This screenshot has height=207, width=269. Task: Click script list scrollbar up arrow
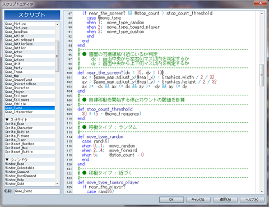click(x=57, y=25)
